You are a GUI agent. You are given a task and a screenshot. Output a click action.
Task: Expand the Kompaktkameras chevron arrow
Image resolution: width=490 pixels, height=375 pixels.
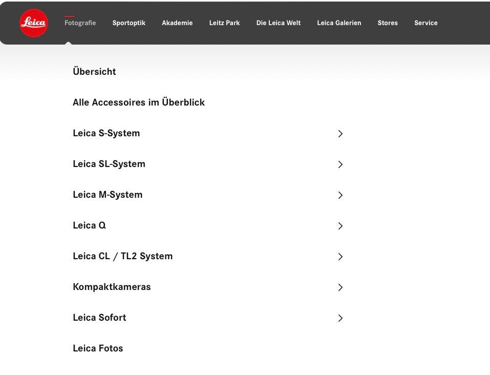(340, 287)
